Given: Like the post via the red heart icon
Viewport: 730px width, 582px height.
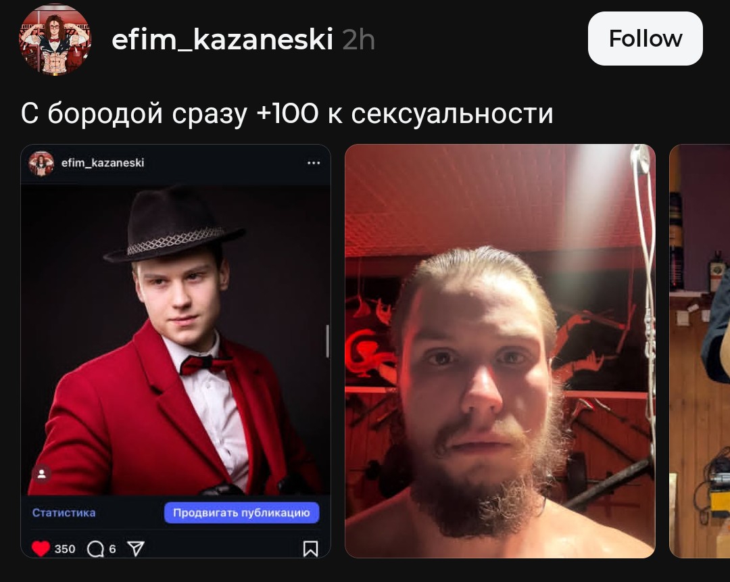Looking at the screenshot, I should 41,548.
